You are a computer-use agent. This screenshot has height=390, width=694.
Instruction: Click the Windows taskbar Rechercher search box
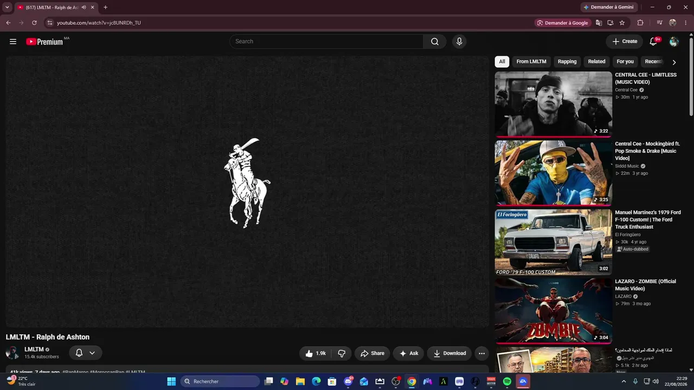click(220, 381)
